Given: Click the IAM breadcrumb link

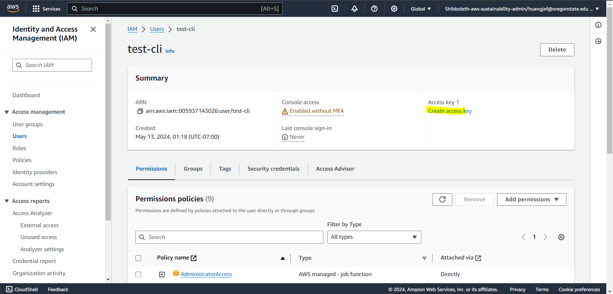Looking at the screenshot, I should click(132, 29).
